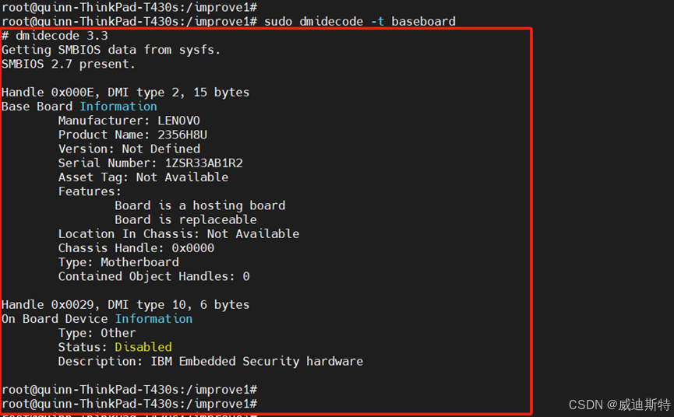Click 'Location In Chassis: Not Available' line

click(x=178, y=234)
